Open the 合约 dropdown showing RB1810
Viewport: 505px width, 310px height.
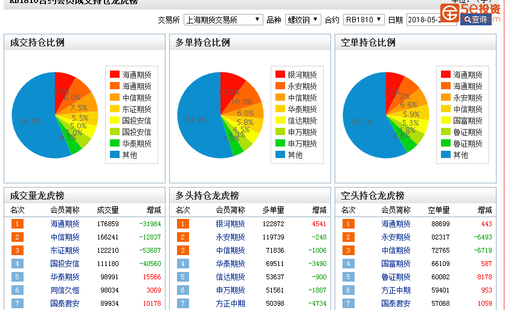tap(364, 20)
